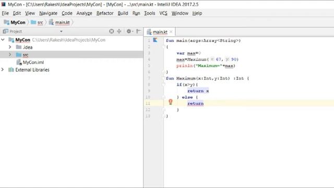Viewport: 334px width, 188px height.
Task: Open the Refactor menu
Action: [x=105, y=13]
